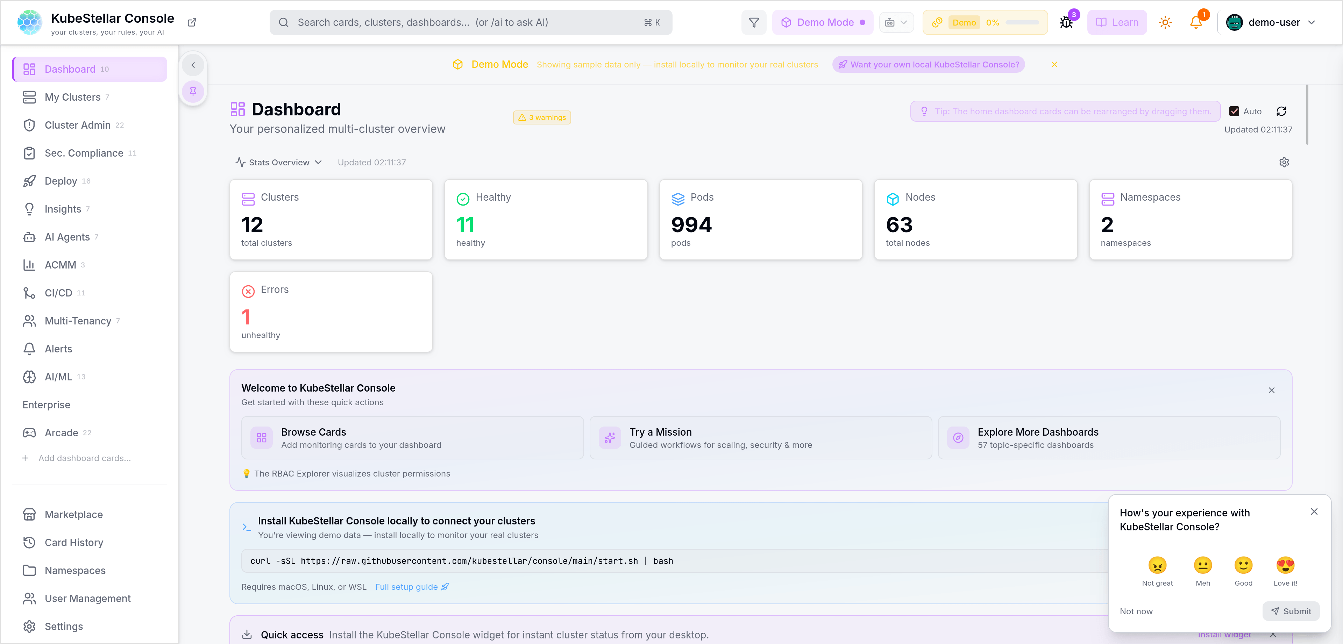This screenshot has height=644, width=1343.
Task: Open the demo-user account dropdown
Action: pyautogui.click(x=1271, y=22)
